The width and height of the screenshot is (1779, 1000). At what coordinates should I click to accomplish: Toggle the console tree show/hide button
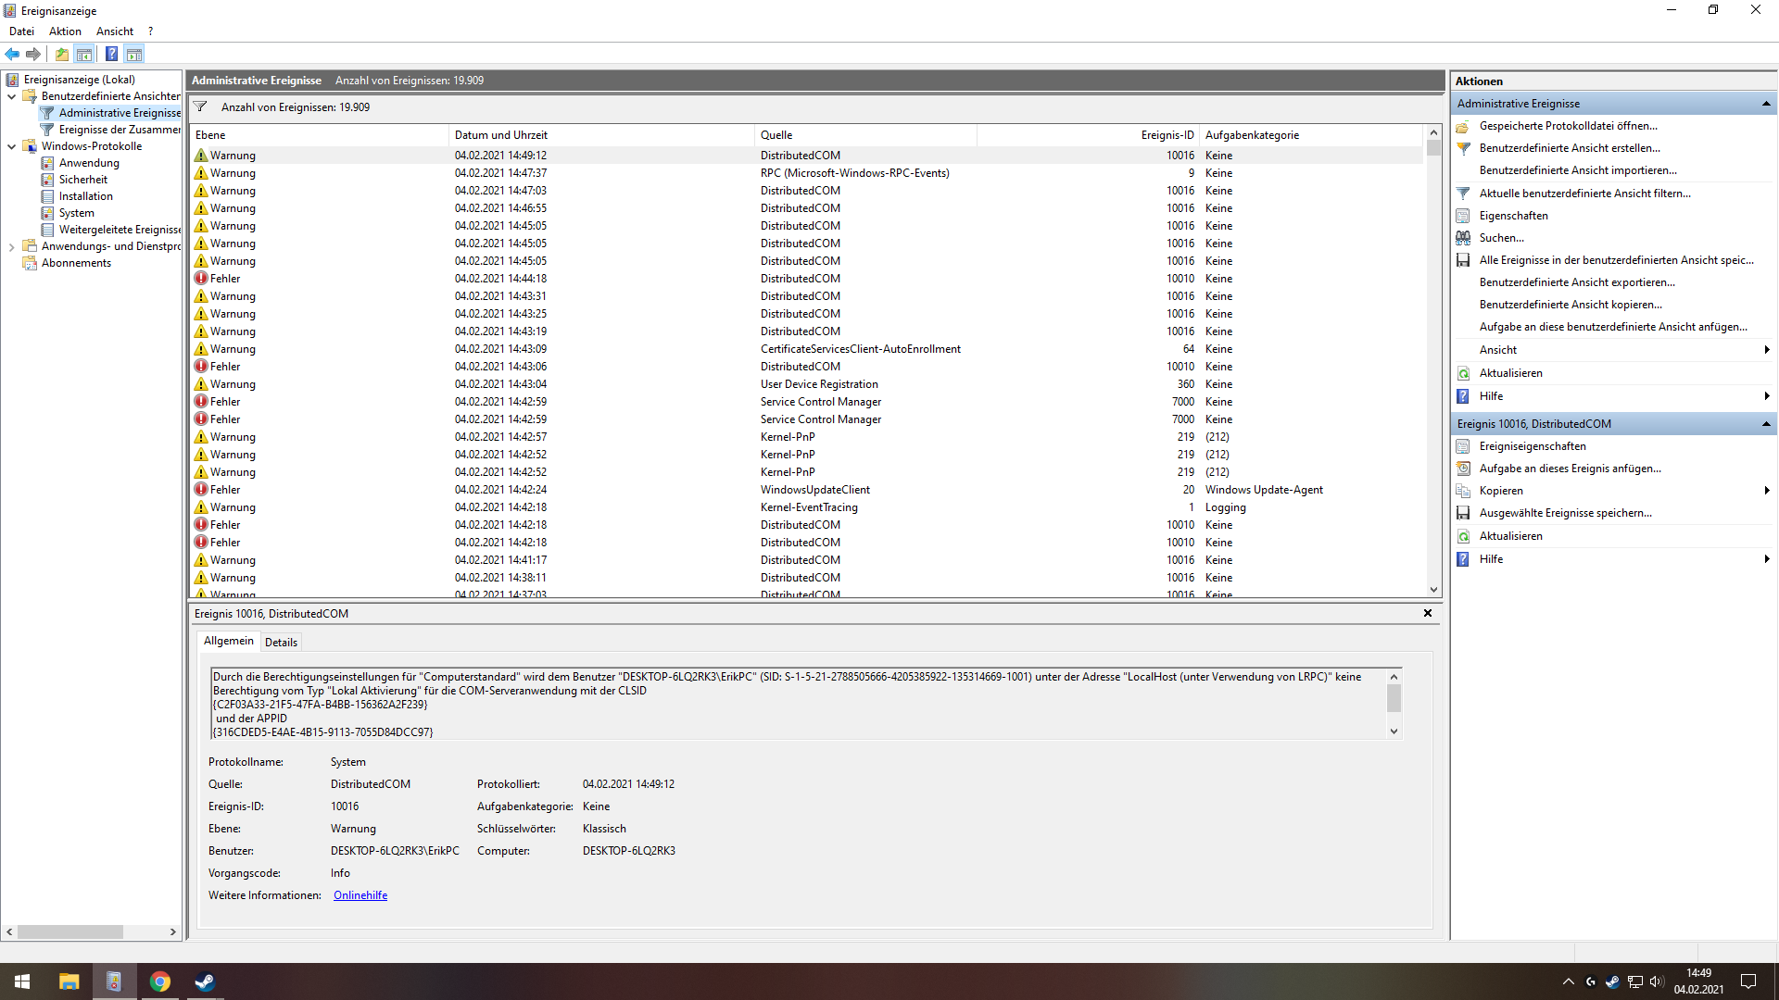[84, 54]
